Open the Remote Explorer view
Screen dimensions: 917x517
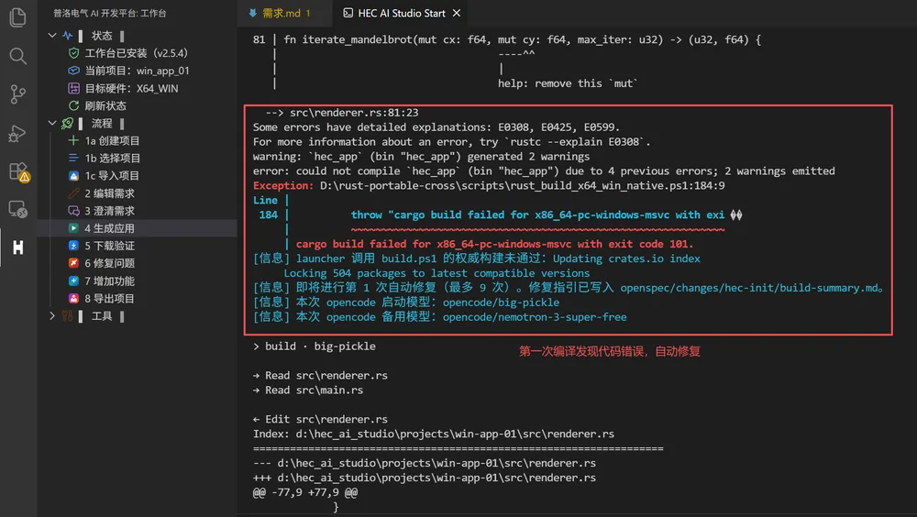(18, 209)
